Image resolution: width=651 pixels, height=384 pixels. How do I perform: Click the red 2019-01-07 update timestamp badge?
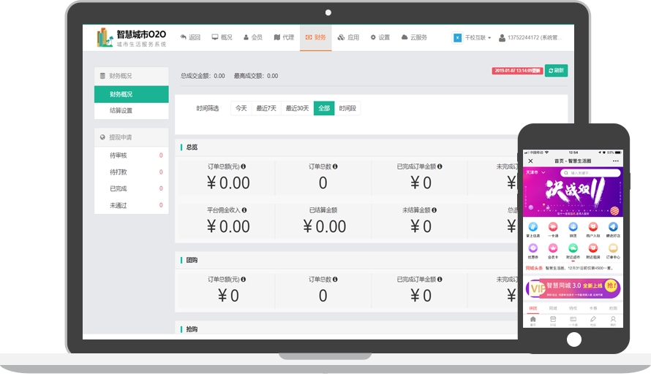(517, 71)
